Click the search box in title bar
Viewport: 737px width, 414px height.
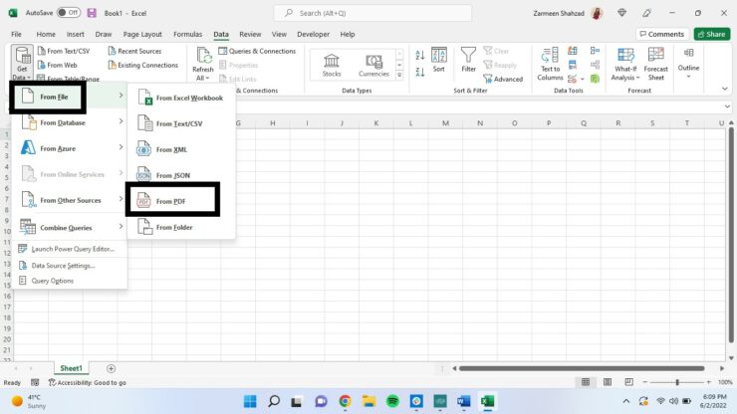(x=372, y=13)
